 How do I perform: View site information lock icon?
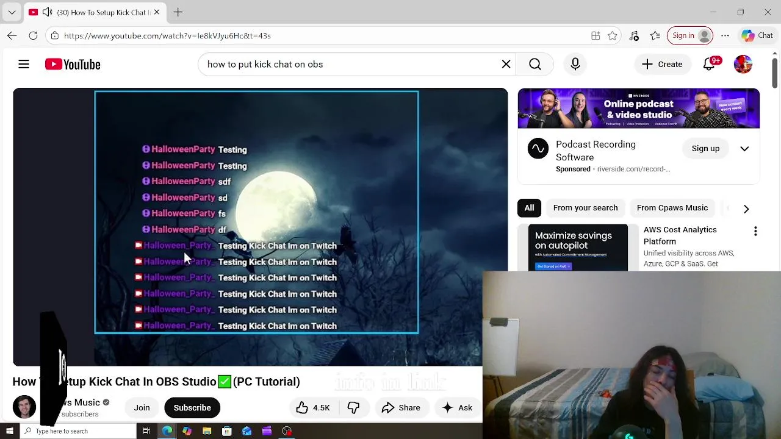55,35
